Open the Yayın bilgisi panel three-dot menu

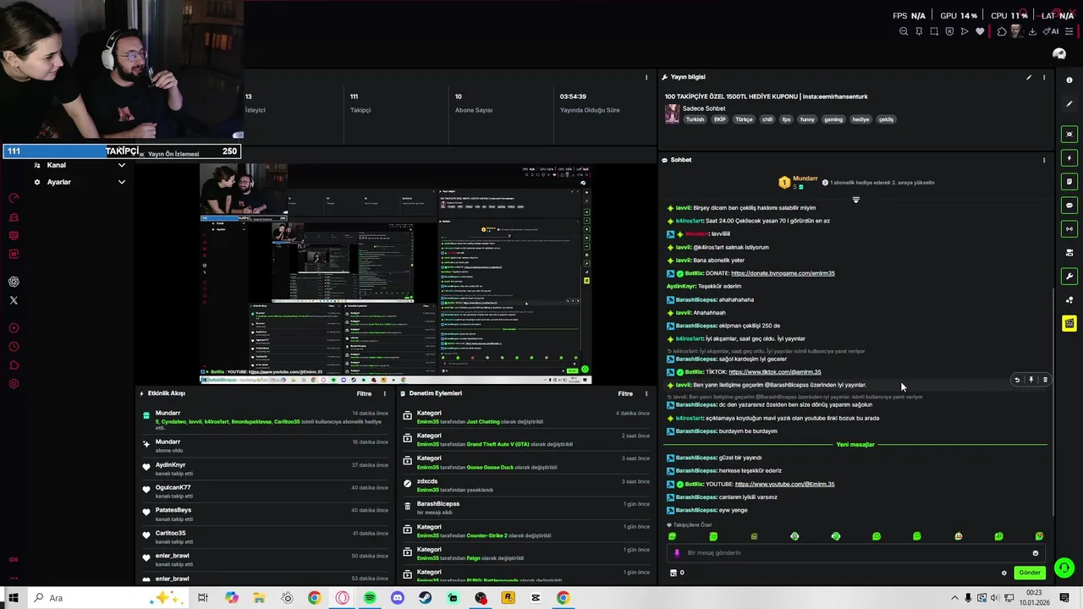click(x=1044, y=78)
